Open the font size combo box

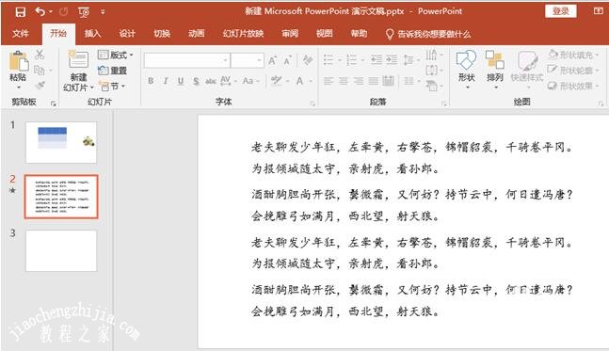248,60
